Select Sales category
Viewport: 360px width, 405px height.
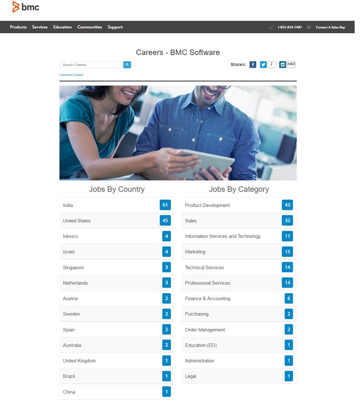tap(239, 221)
